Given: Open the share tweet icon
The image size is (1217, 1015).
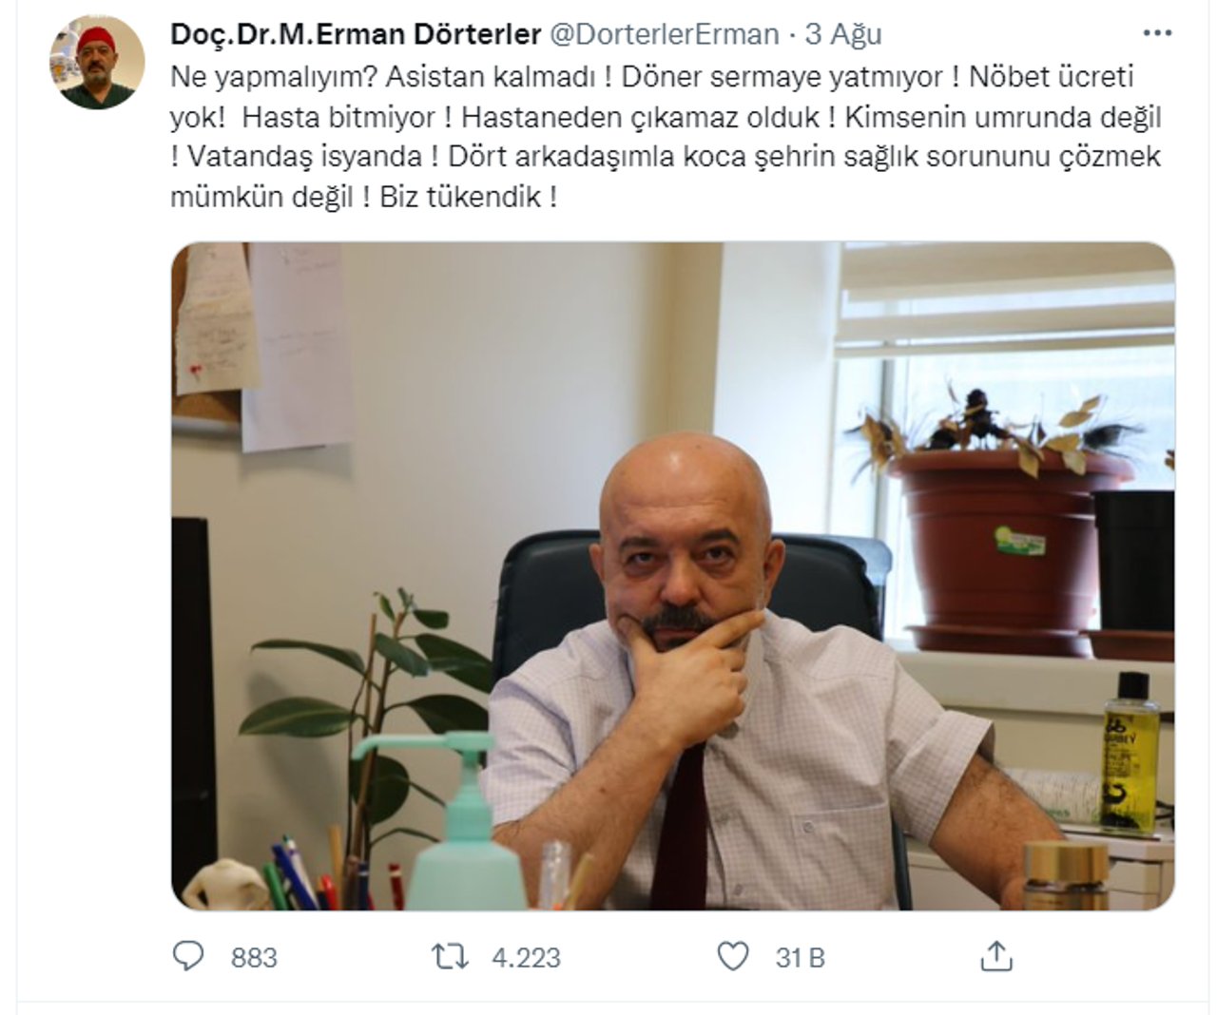Looking at the screenshot, I should pyautogui.click(x=995, y=955).
